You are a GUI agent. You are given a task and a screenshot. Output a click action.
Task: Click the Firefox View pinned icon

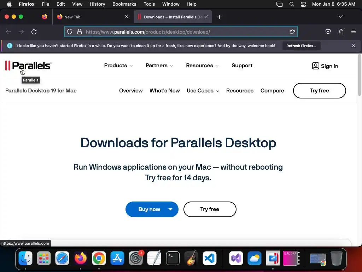[45, 17]
